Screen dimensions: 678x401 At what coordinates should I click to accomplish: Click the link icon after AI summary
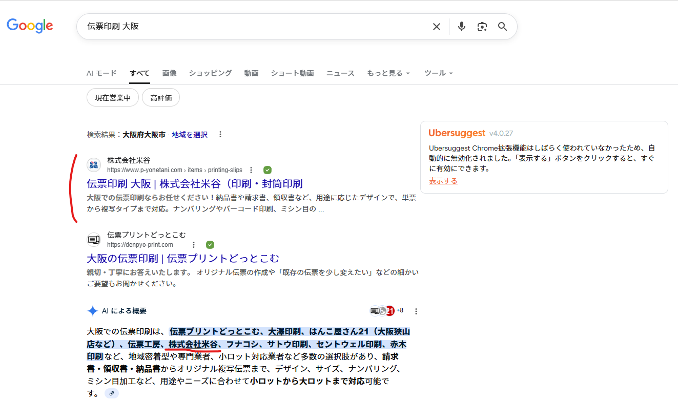(112, 393)
